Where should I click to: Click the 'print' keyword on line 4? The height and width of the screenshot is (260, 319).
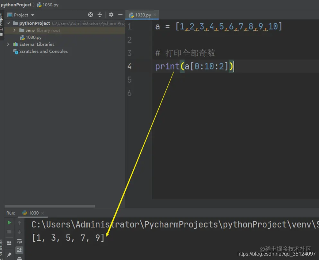(167, 67)
